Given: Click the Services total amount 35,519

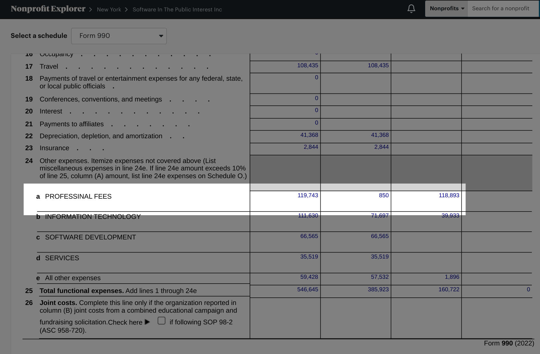Looking at the screenshot, I should coord(309,257).
